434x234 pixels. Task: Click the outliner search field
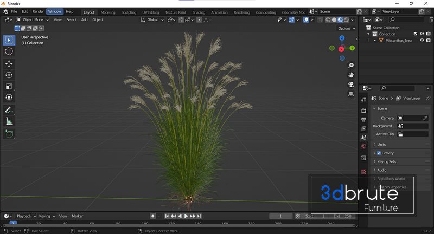pyautogui.click(x=406, y=19)
